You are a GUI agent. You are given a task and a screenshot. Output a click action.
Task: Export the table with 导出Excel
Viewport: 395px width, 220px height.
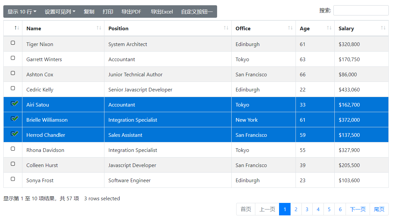(162, 12)
